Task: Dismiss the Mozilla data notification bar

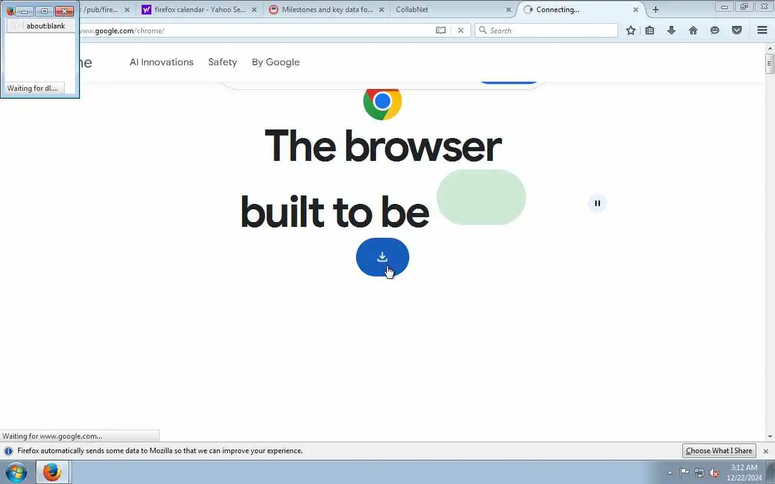Action: tap(766, 451)
